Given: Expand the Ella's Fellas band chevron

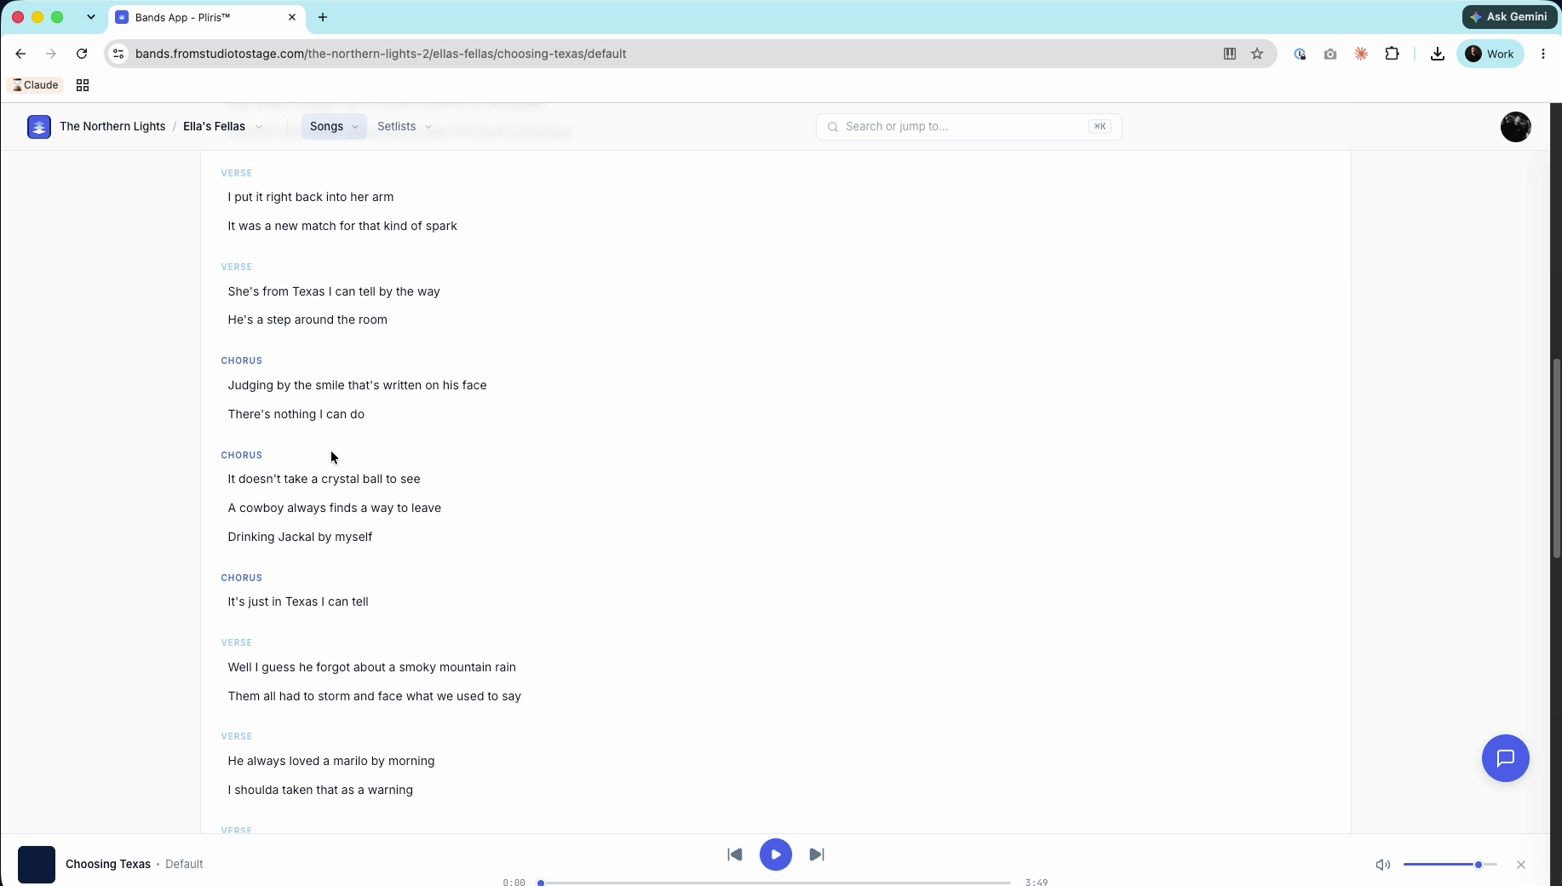Looking at the screenshot, I should click(x=259, y=127).
